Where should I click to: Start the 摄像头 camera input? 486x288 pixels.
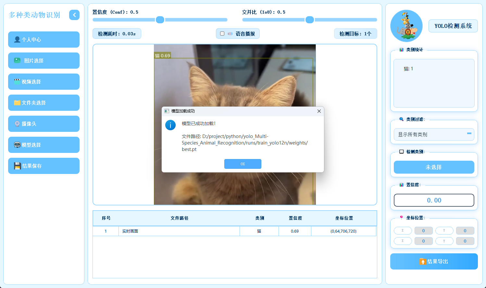pyautogui.click(x=44, y=124)
